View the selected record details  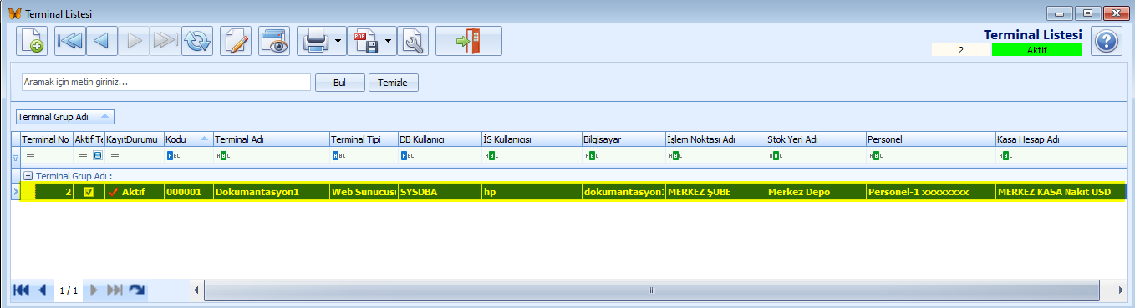(274, 41)
